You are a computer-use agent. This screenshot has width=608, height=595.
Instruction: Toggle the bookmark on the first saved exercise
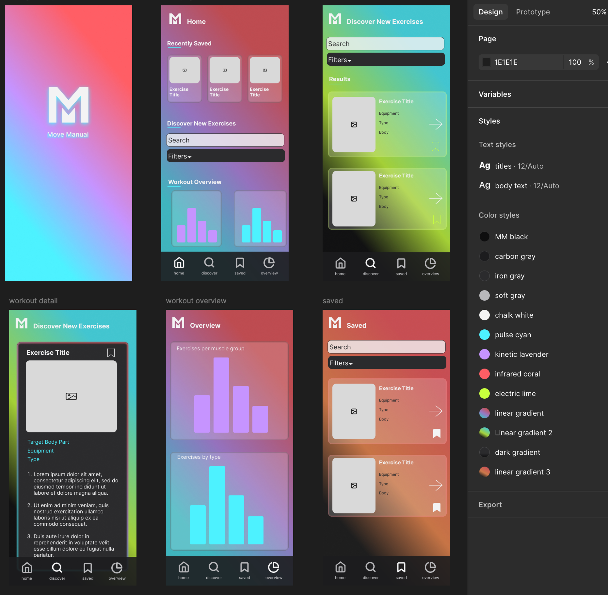tap(437, 433)
